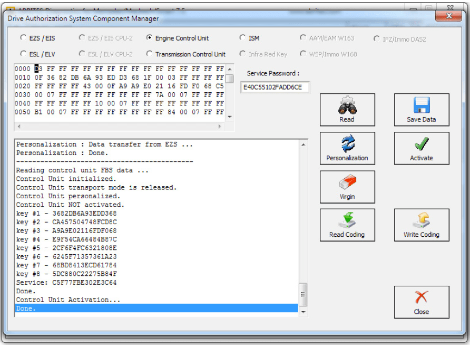Click the red X Close icon
This screenshot has width=470, height=347.
422,297
